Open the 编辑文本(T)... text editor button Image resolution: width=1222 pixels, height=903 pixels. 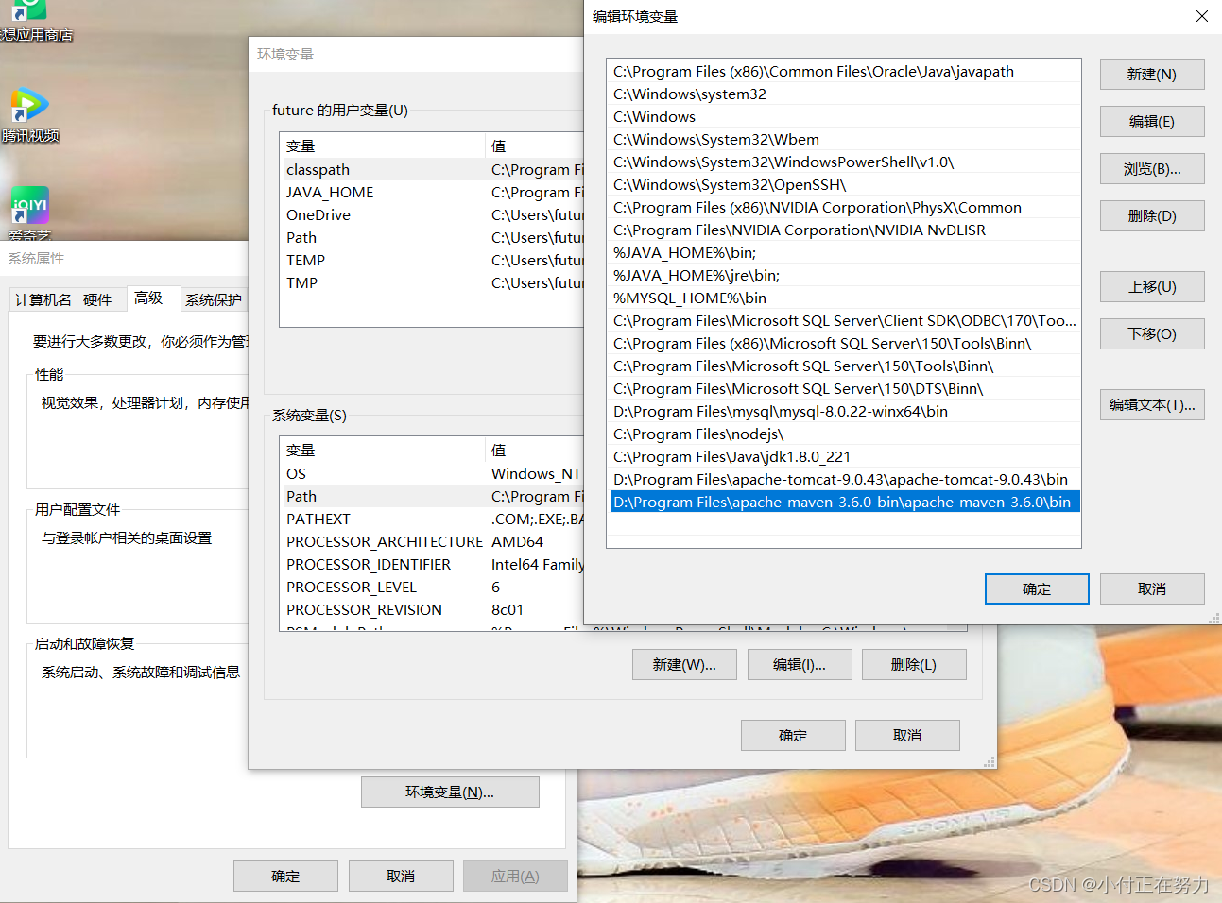click(1151, 405)
